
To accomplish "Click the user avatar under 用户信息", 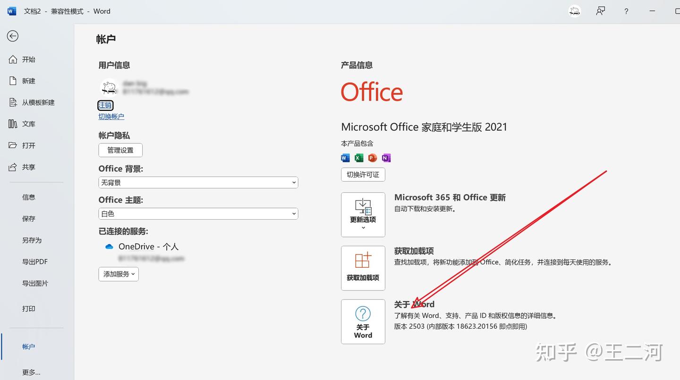I will point(109,88).
